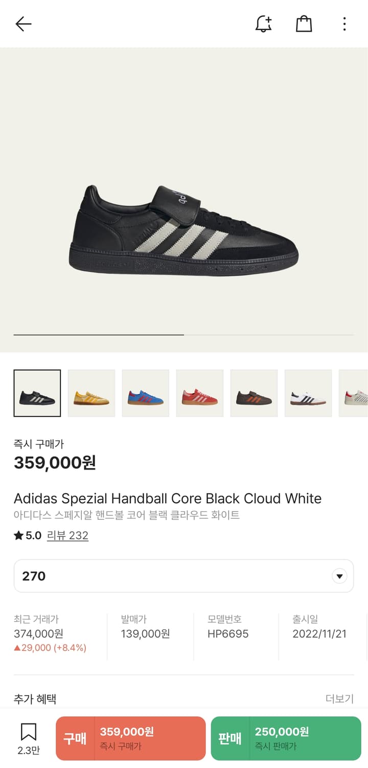This screenshot has width=368, height=768.
Task: Enable the price alert bell icon
Action: (x=264, y=24)
